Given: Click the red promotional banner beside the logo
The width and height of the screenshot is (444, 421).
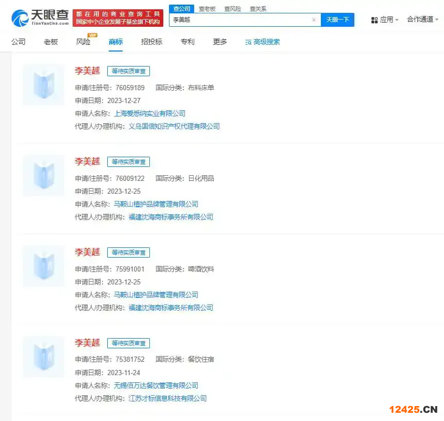Looking at the screenshot, I should 117,18.
